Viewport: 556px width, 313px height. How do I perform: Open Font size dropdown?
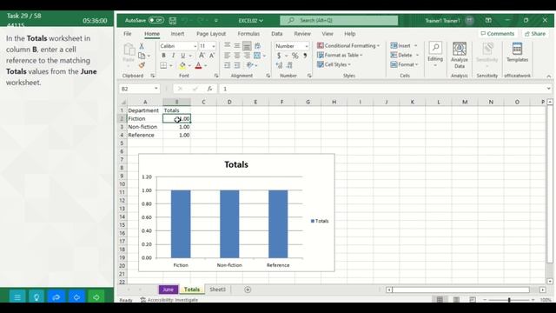213,46
